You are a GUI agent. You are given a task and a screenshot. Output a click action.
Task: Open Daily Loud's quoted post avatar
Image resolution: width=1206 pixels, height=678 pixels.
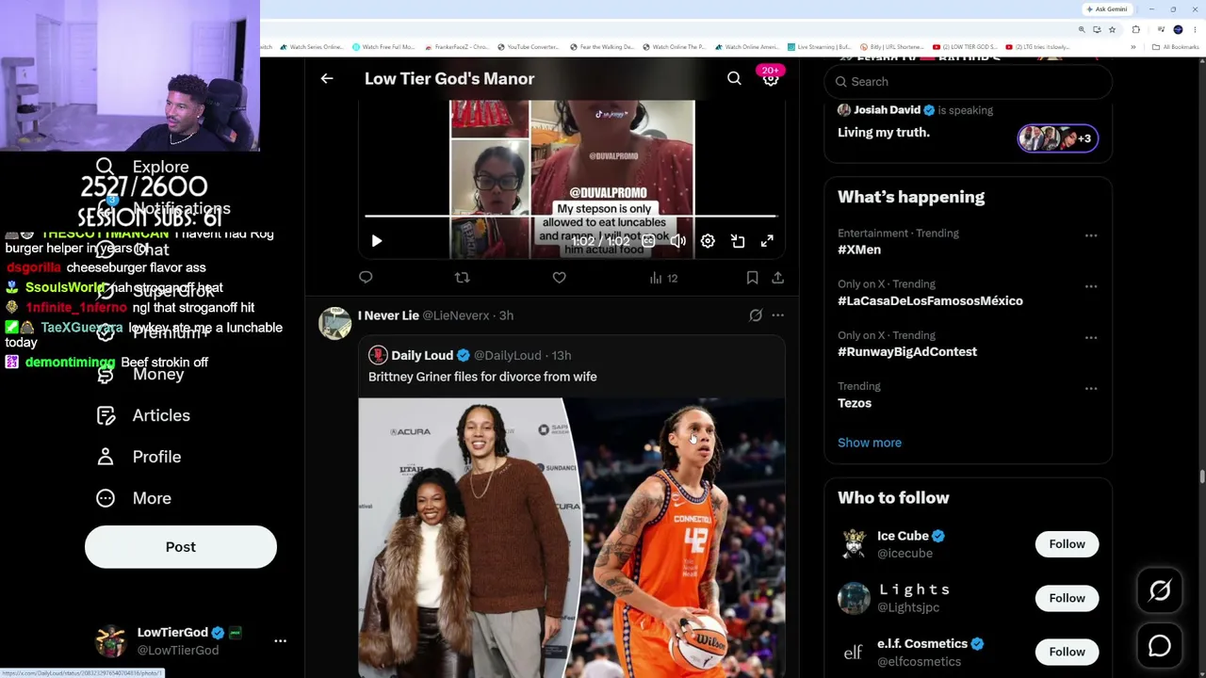[378, 355]
